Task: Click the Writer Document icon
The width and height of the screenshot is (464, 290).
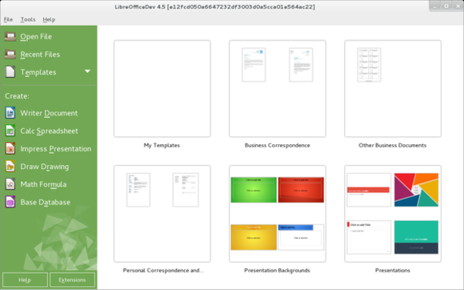Action: (10, 113)
